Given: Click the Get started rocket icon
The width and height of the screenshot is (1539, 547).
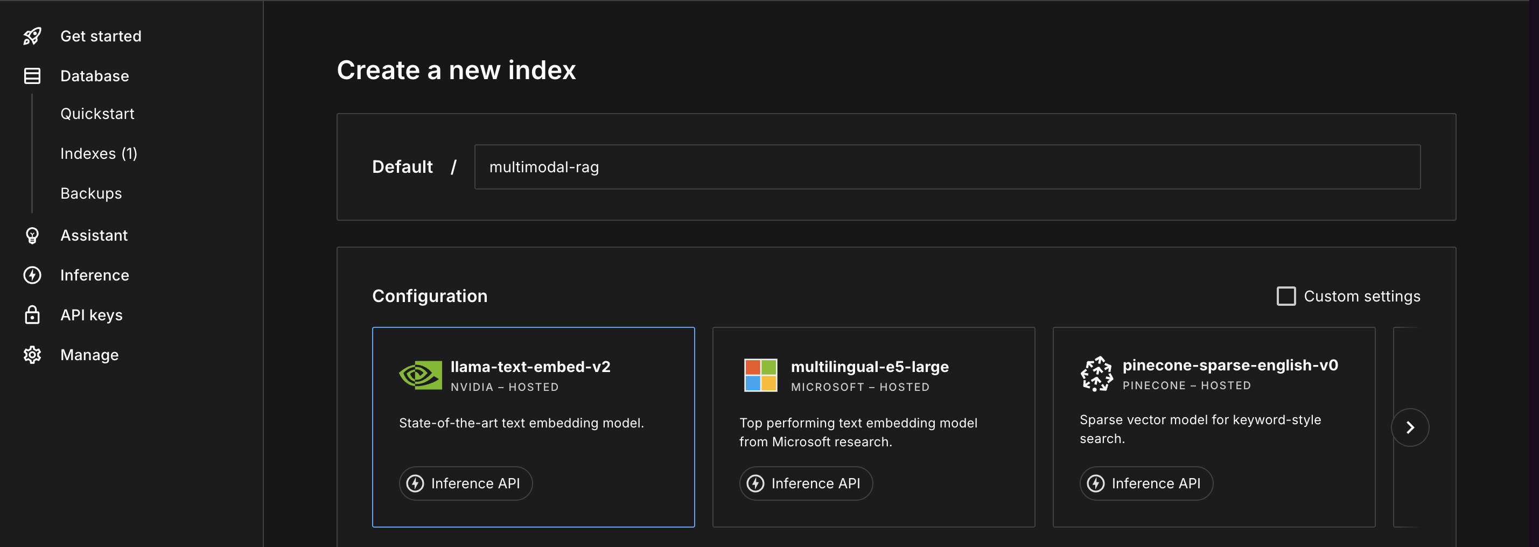Looking at the screenshot, I should [32, 36].
